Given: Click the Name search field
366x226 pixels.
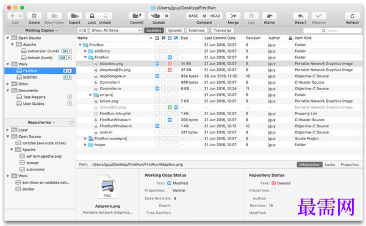Looking at the screenshot, I should (x=332, y=30).
